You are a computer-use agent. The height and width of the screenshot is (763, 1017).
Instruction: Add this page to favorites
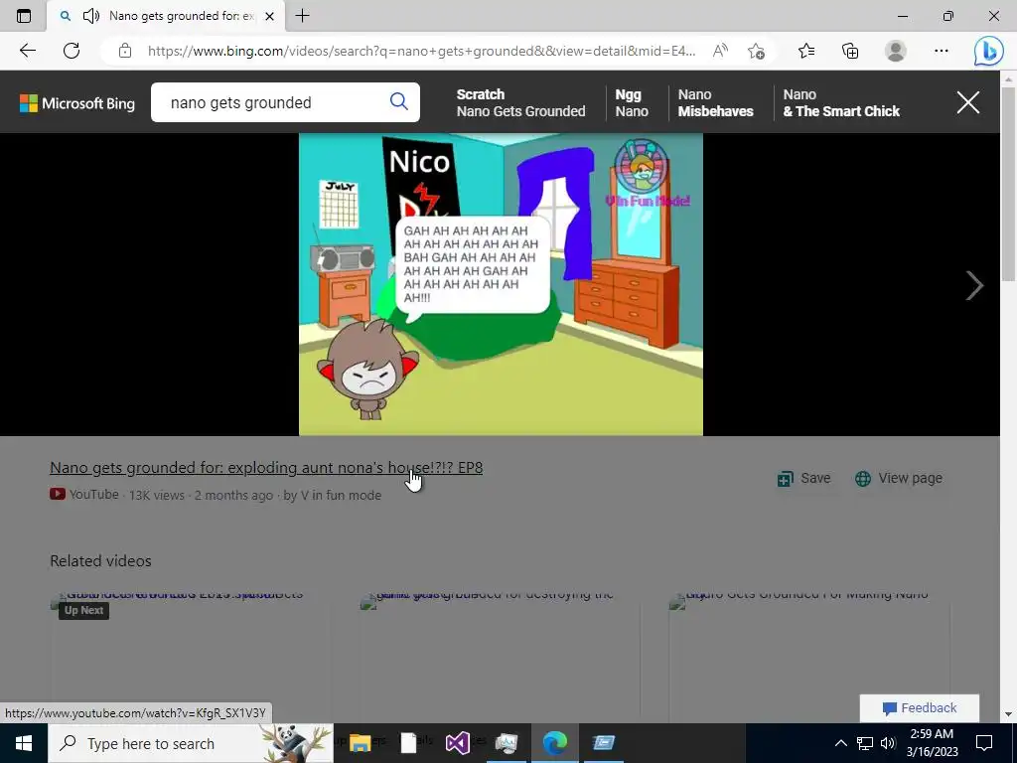[756, 51]
